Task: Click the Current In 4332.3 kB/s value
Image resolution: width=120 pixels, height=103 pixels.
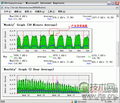Action: pyautogui.click(x=99, y=57)
